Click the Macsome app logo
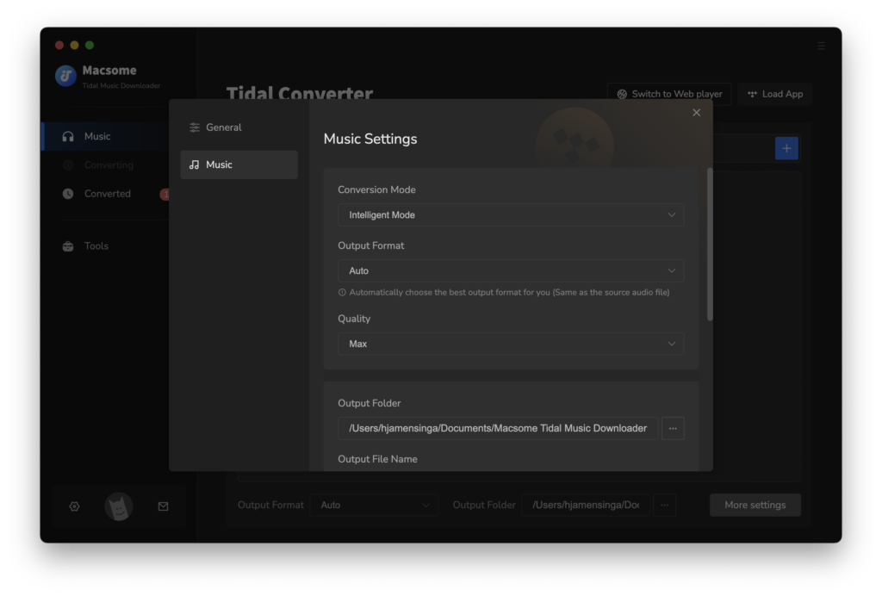Screen dimensions: 882x596 [65, 76]
